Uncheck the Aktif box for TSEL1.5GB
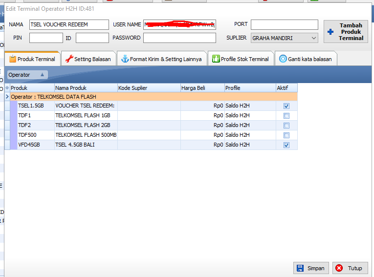Screen dimensions: 374x277 pos(286,106)
